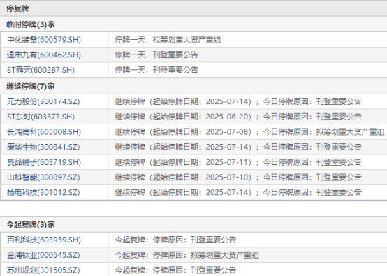The width and height of the screenshot is (387, 276).
Task: Select 良品铺子 description with date 2025-07-11
Action: [x=238, y=162]
